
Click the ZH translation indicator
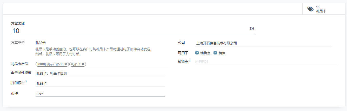point(252,29)
